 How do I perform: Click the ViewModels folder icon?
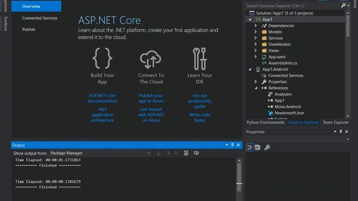[264, 44]
